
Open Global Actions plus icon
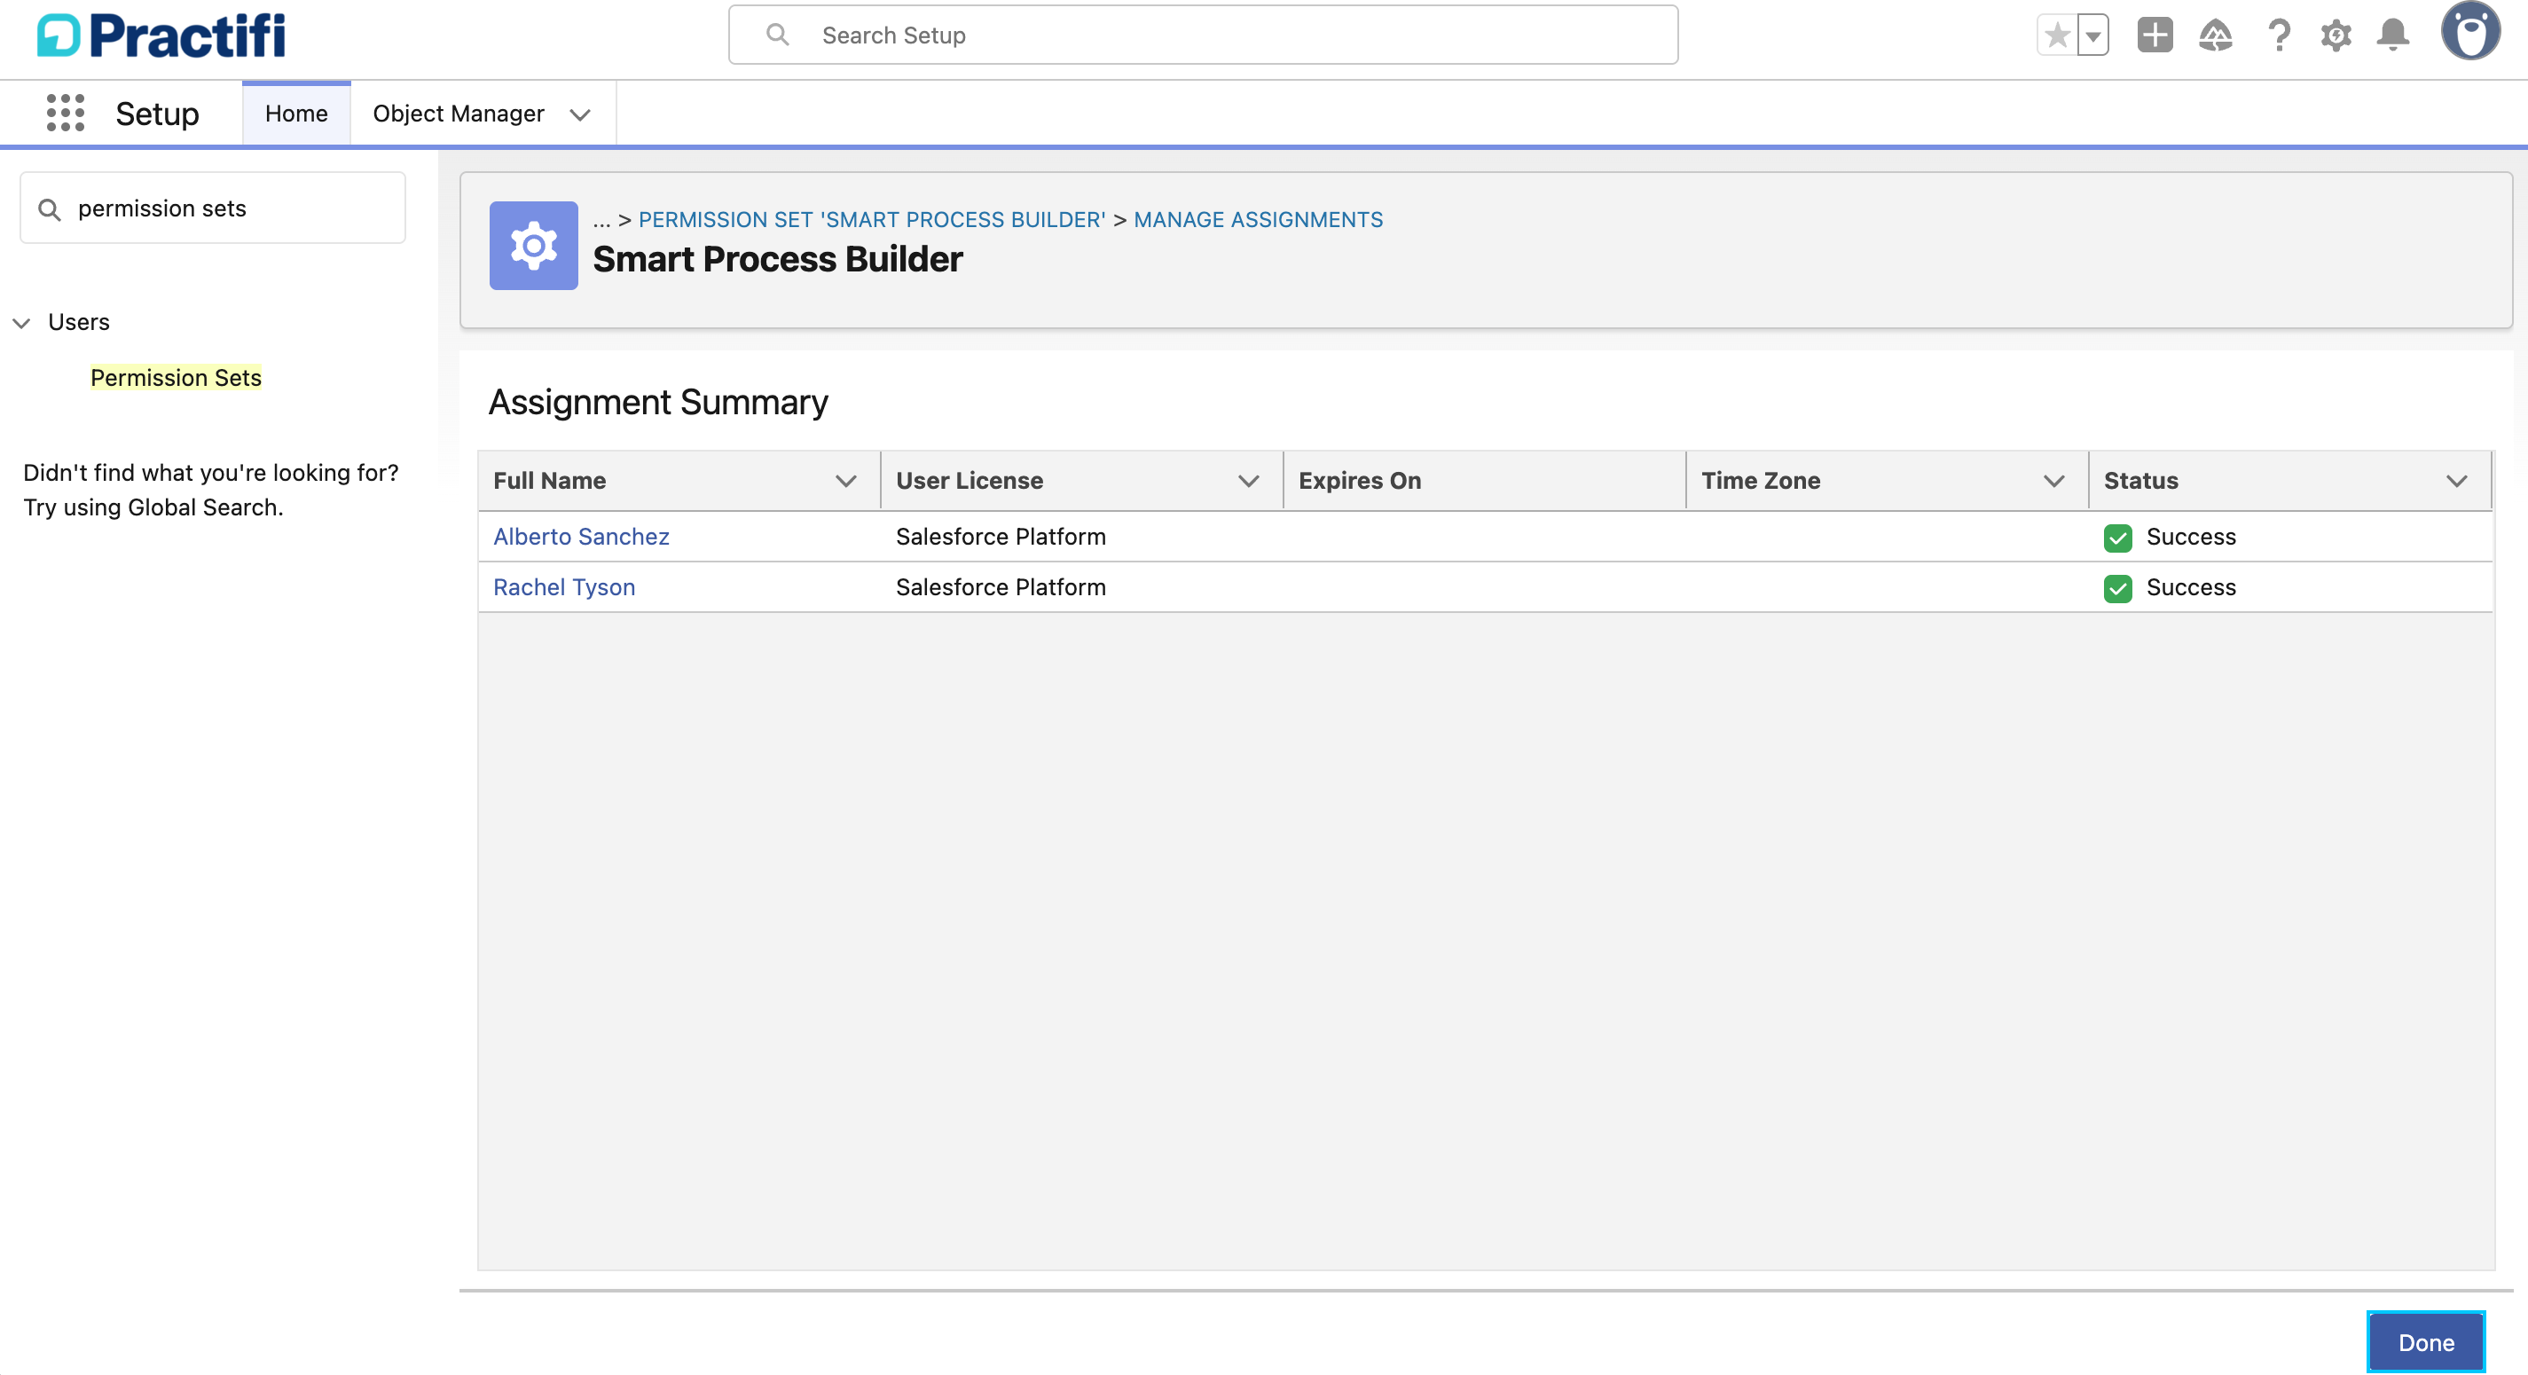tap(2155, 35)
